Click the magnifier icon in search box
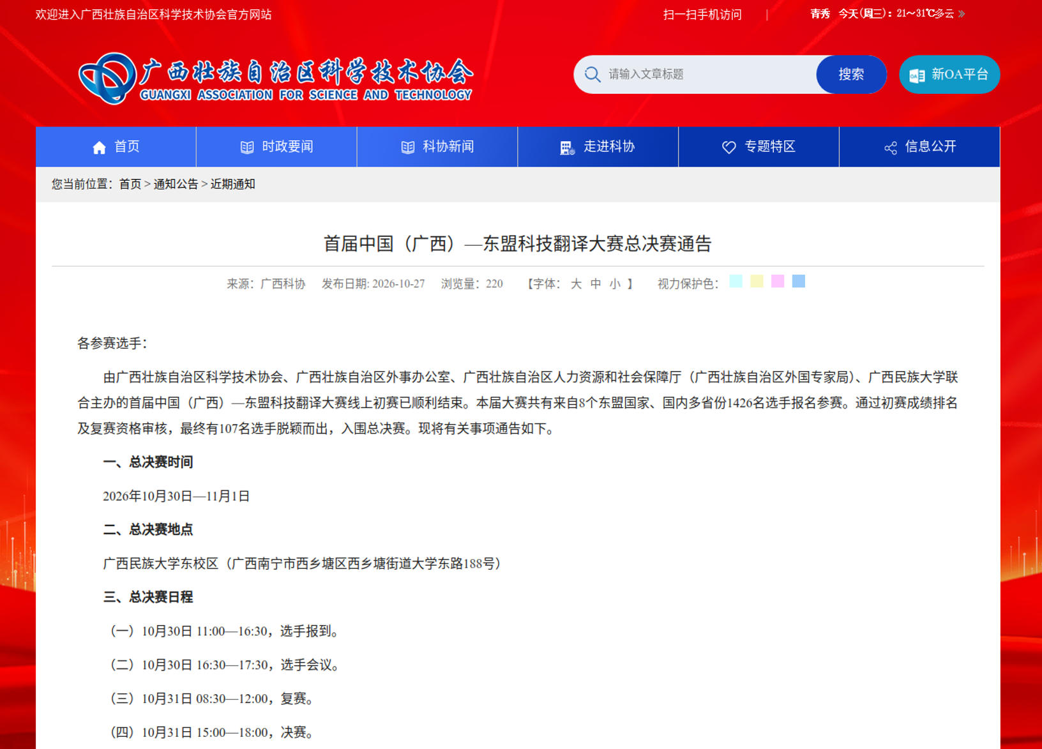This screenshot has width=1042, height=749. coord(593,75)
